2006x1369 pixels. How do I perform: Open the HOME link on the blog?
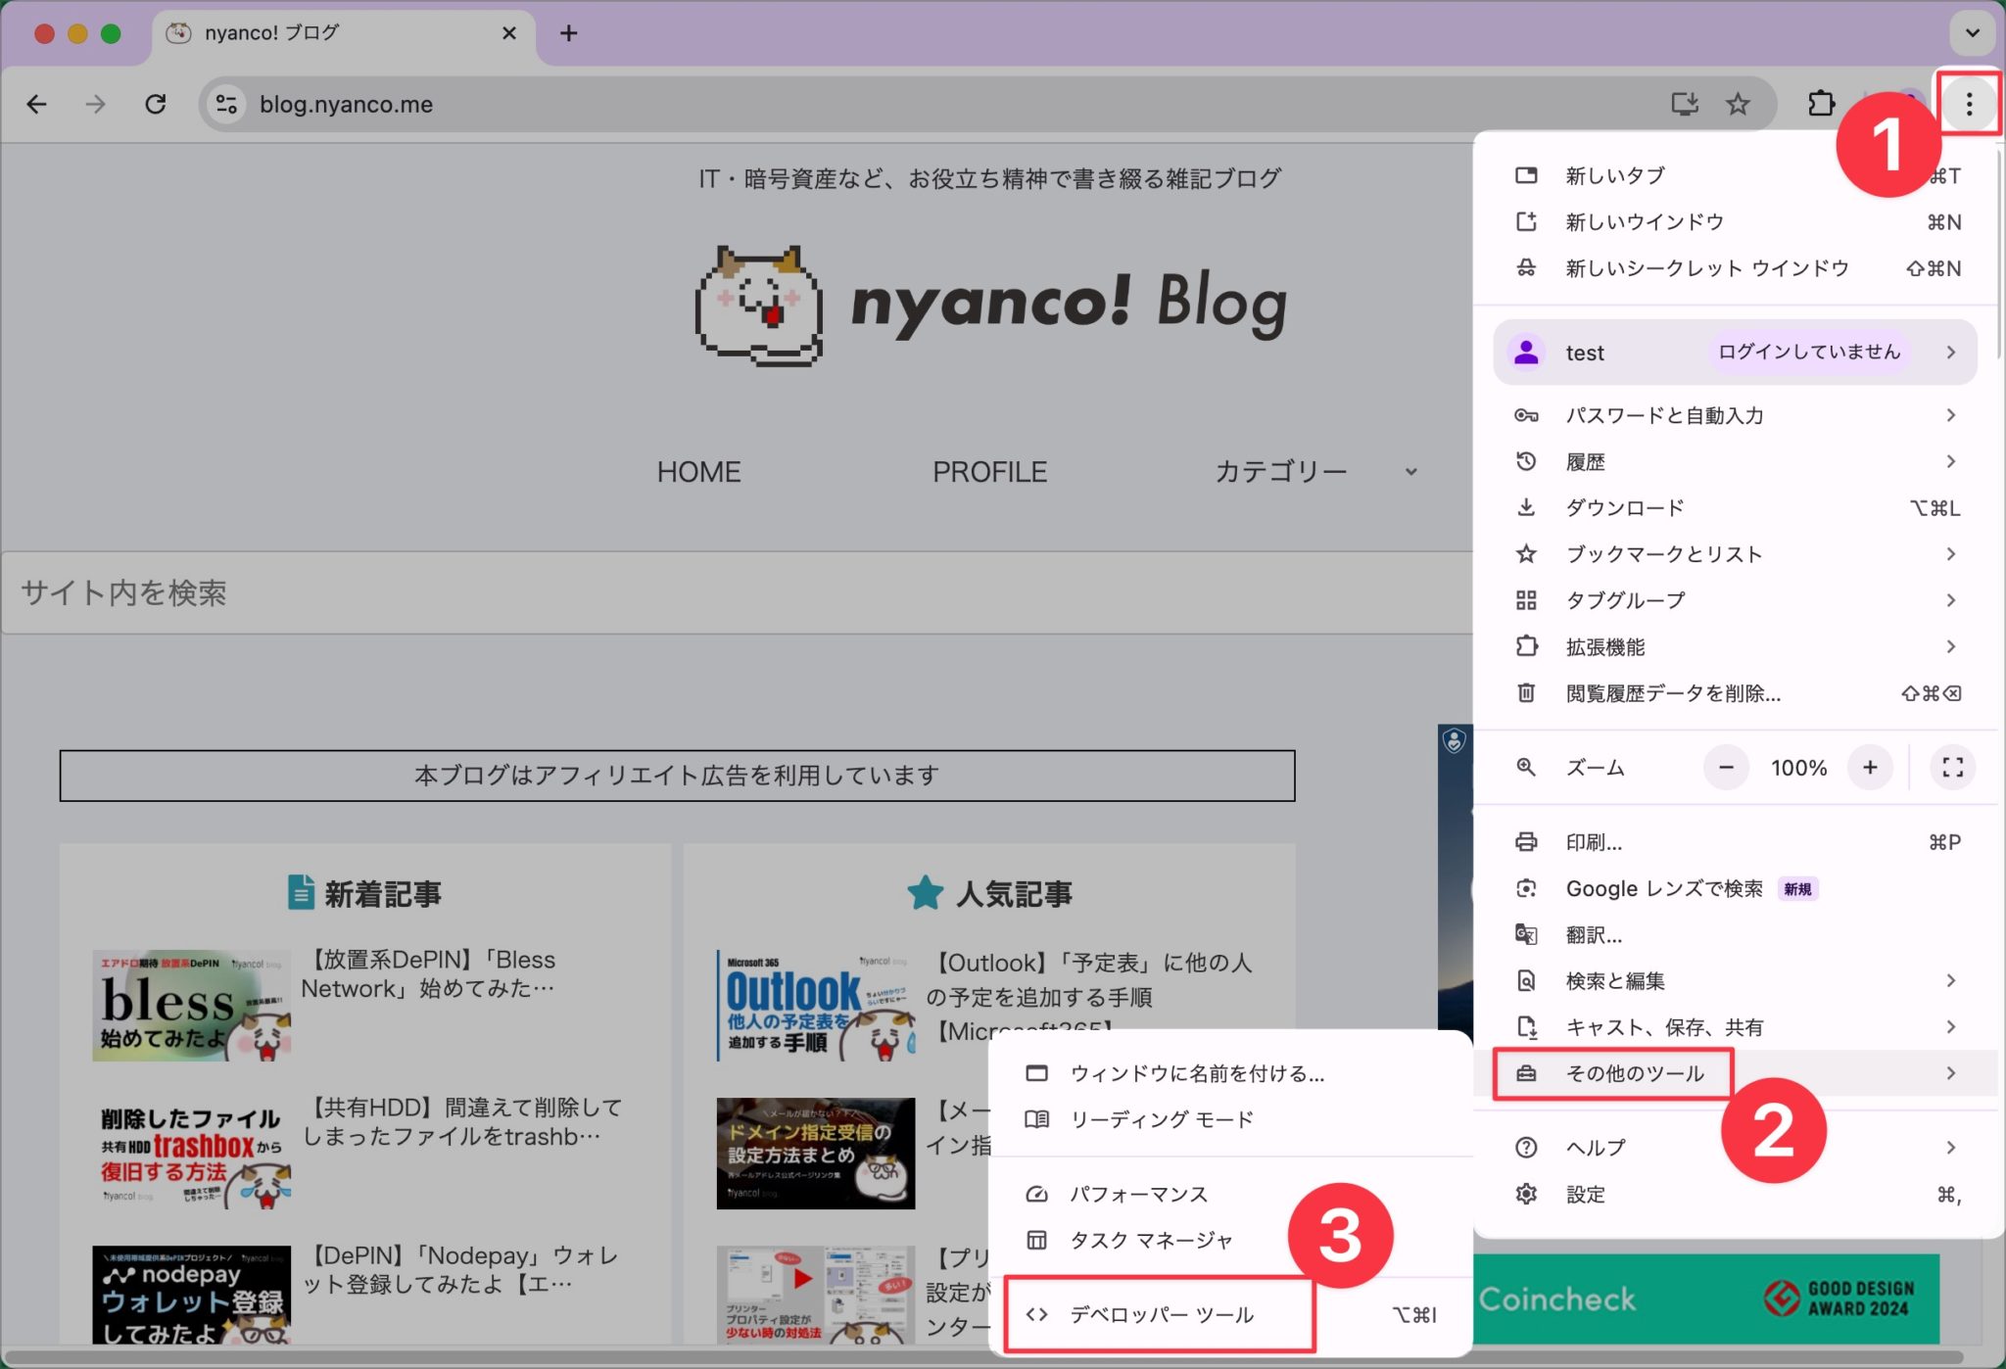[698, 471]
